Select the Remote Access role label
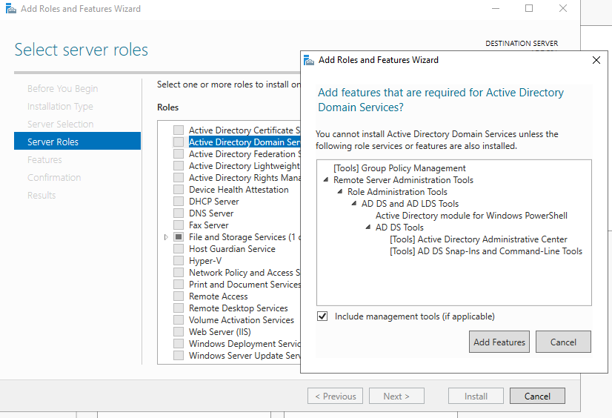 (218, 296)
